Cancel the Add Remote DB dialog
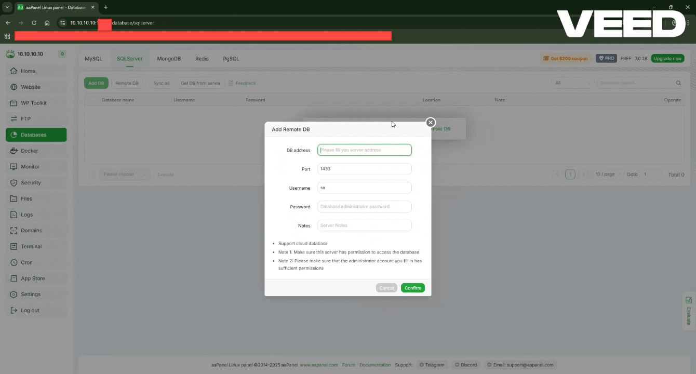This screenshot has width=696, height=374. pyautogui.click(x=386, y=288)
